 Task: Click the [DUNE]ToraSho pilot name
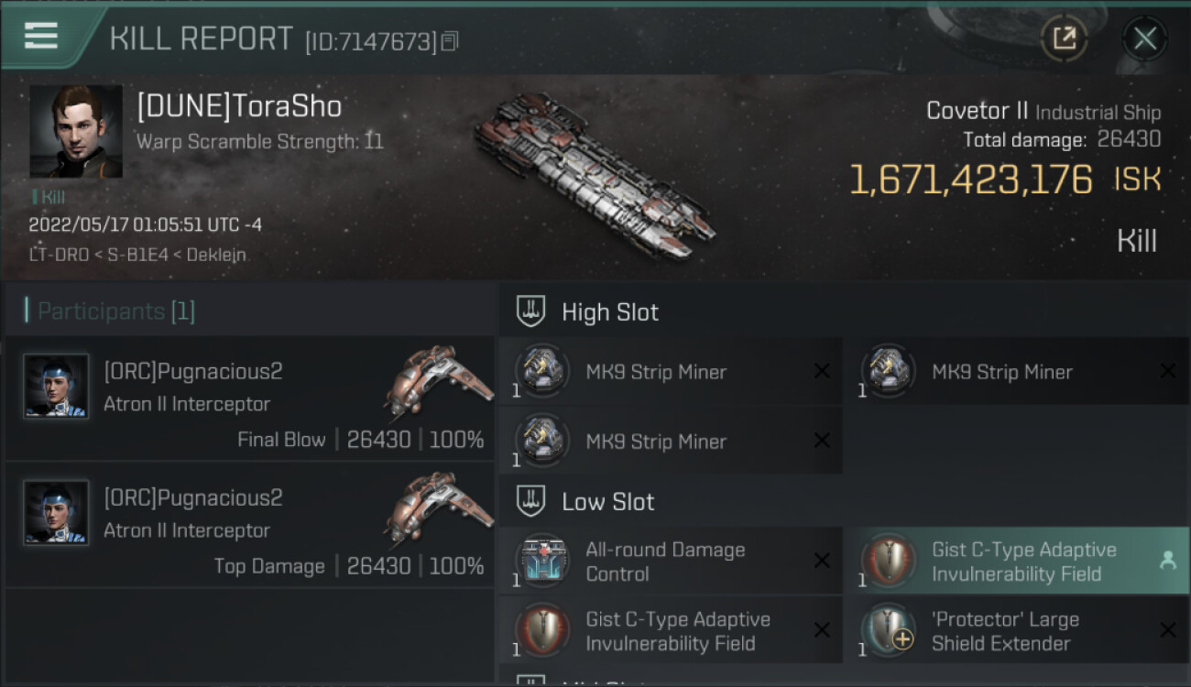239,107
